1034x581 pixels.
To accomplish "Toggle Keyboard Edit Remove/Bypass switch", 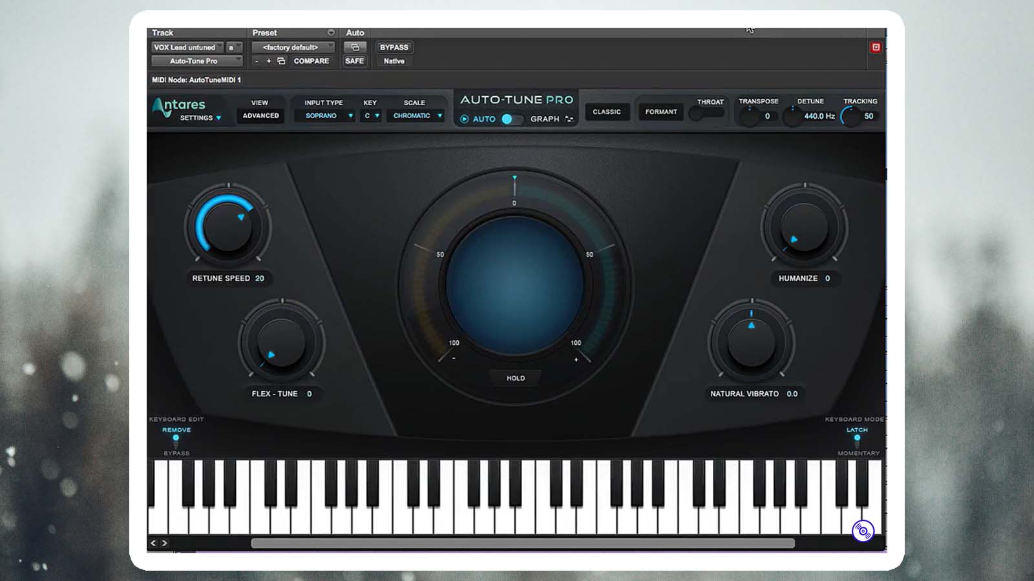I will 176,442.
